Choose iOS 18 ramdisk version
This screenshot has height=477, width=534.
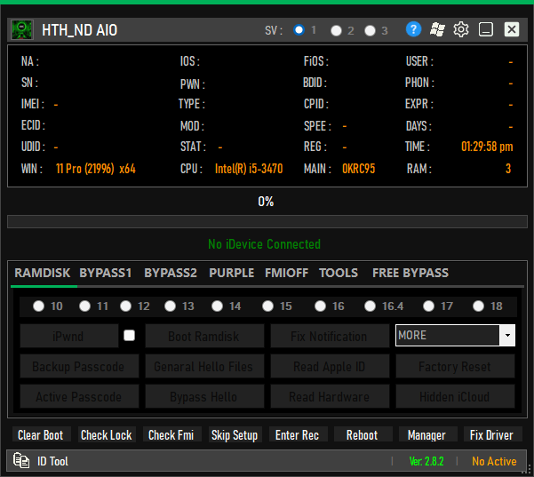click(479, 306)
